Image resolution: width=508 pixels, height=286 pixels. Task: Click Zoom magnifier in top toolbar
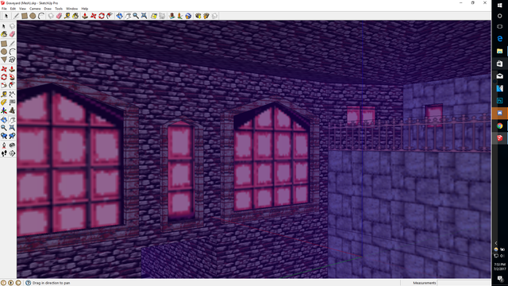[x=136, y=16]
